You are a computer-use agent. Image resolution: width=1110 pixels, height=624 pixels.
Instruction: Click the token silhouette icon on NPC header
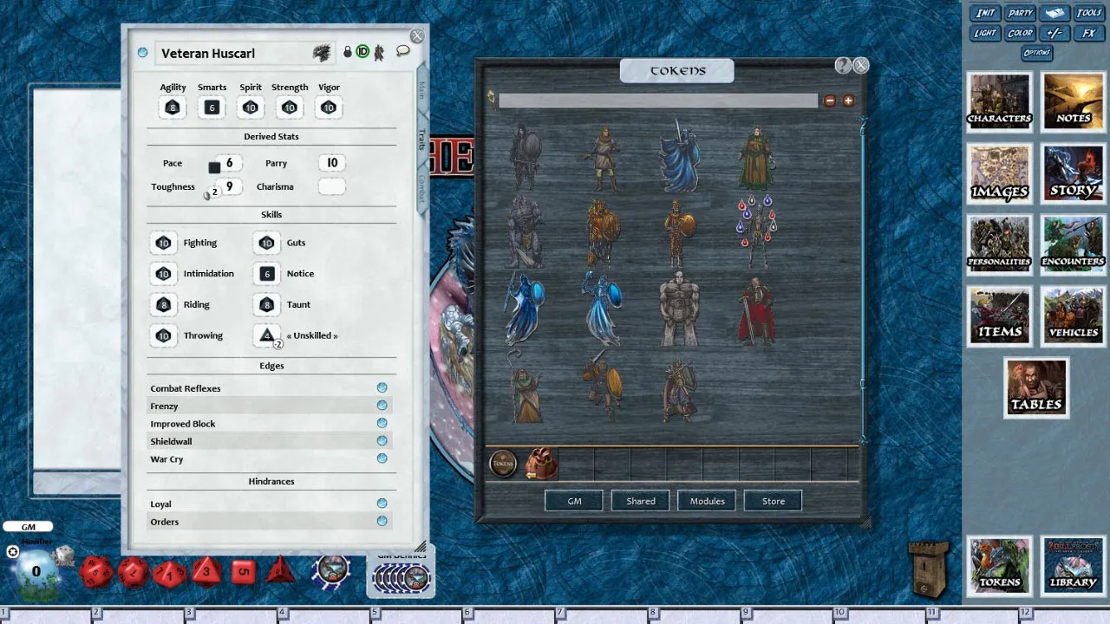pyautogui.click(x=379, y=52)
